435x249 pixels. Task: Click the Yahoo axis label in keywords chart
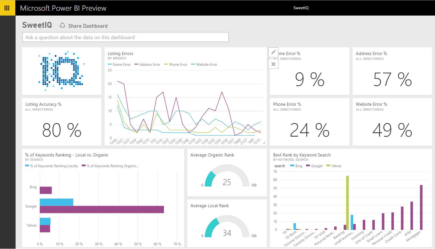click(32, 225)
